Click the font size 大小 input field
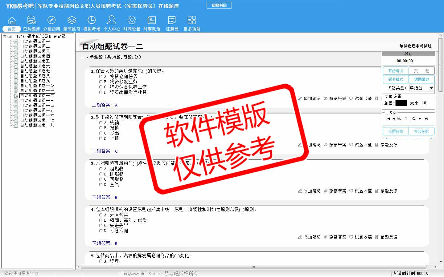Viewport: 444px width, 277px height. [426, 103]
